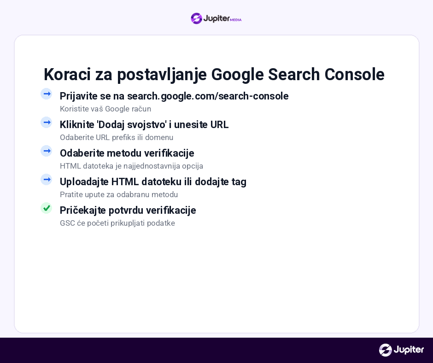433x363 pixels.
Task: Click the arrow icon beside 'Prijavite se na search.google.com/search-console'
Action: point(47,94)
